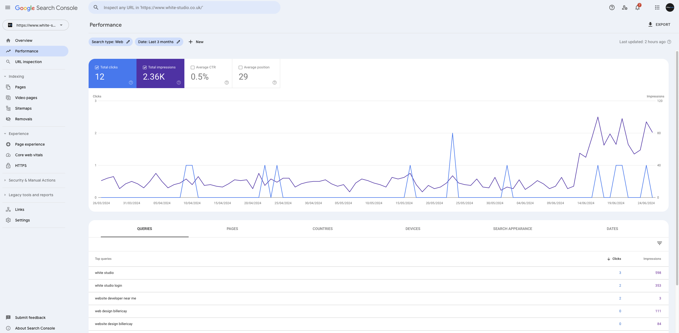Select the DEVICES tab in performance

click(x=413, y=228)
